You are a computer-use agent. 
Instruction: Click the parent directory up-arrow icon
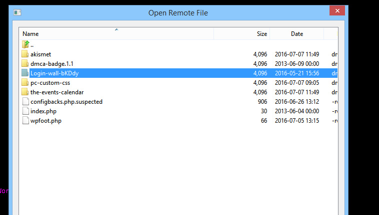tap(25, 44)
